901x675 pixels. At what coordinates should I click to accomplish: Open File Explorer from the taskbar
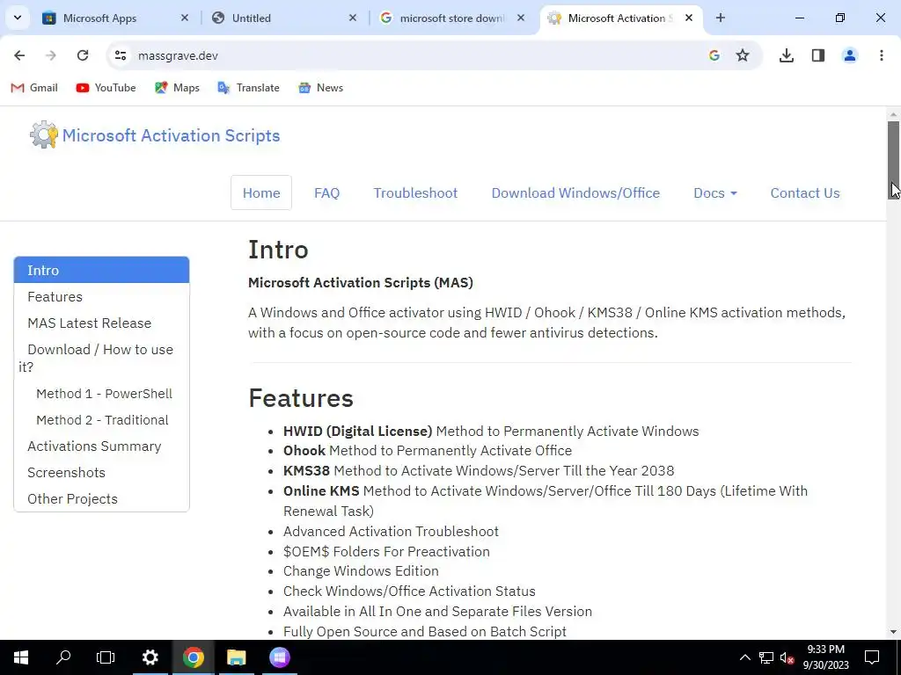(x=236, y=657)
